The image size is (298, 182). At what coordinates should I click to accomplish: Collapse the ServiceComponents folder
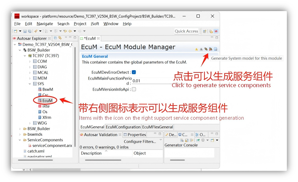20,140
